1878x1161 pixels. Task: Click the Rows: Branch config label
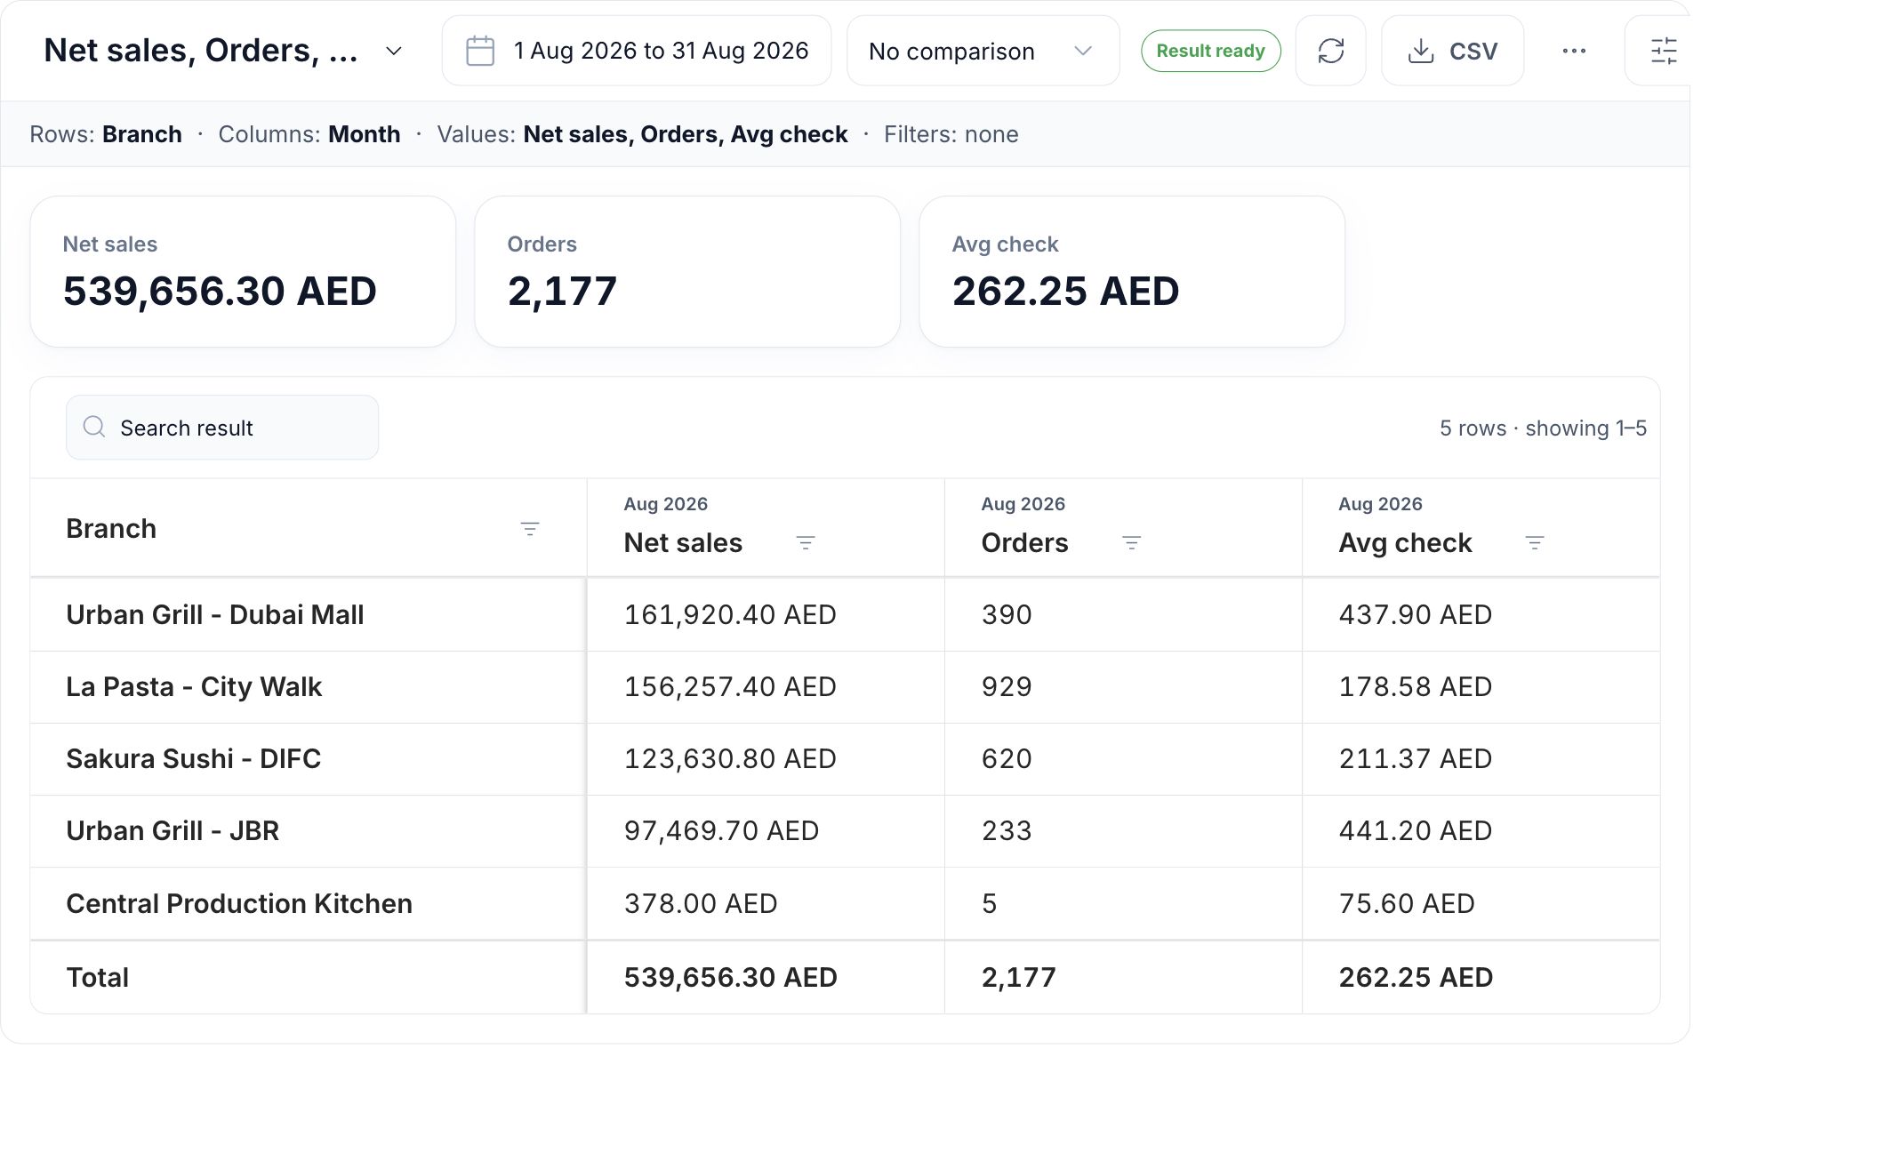click(106, 134)
